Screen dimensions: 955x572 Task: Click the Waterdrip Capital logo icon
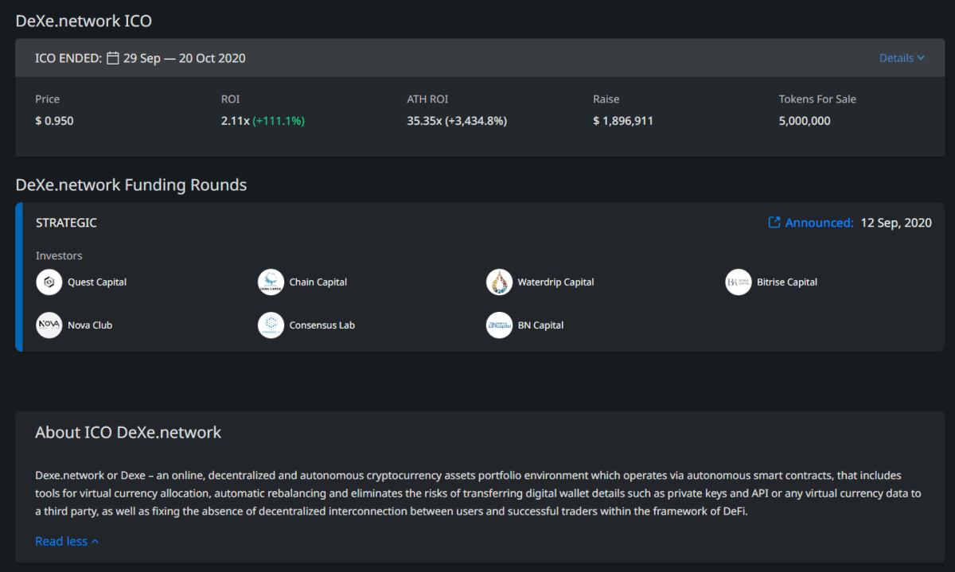coord(499,282)
